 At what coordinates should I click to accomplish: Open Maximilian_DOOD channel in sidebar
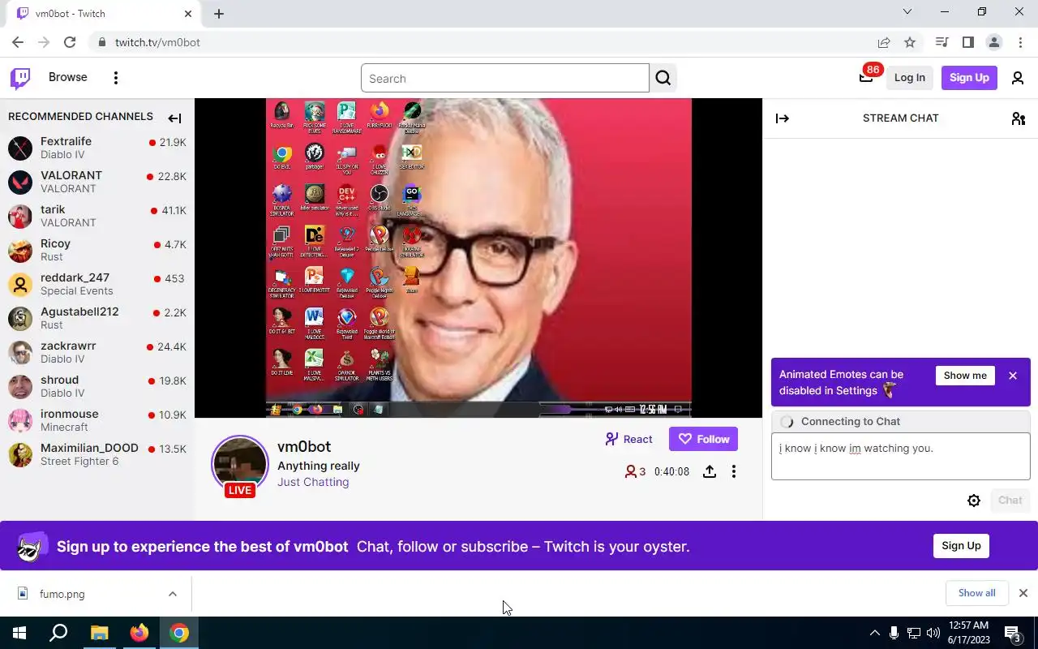point(97,454)
